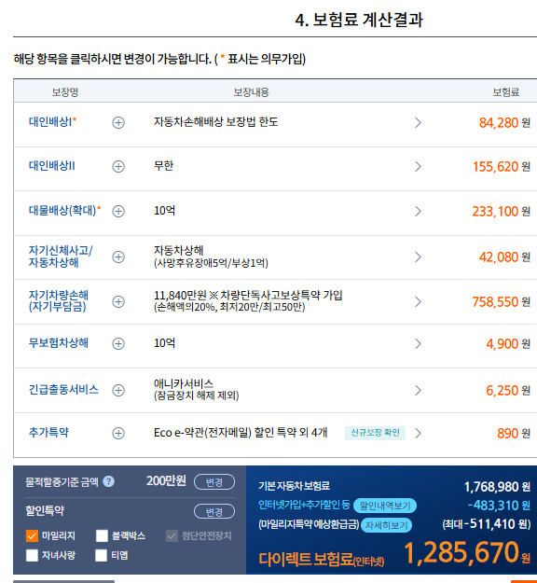Image resolution: width=537 pixels, height=583 pixels.
Task: Open 할인내역보기 discount details button
Action: click(x=385, y=506)
